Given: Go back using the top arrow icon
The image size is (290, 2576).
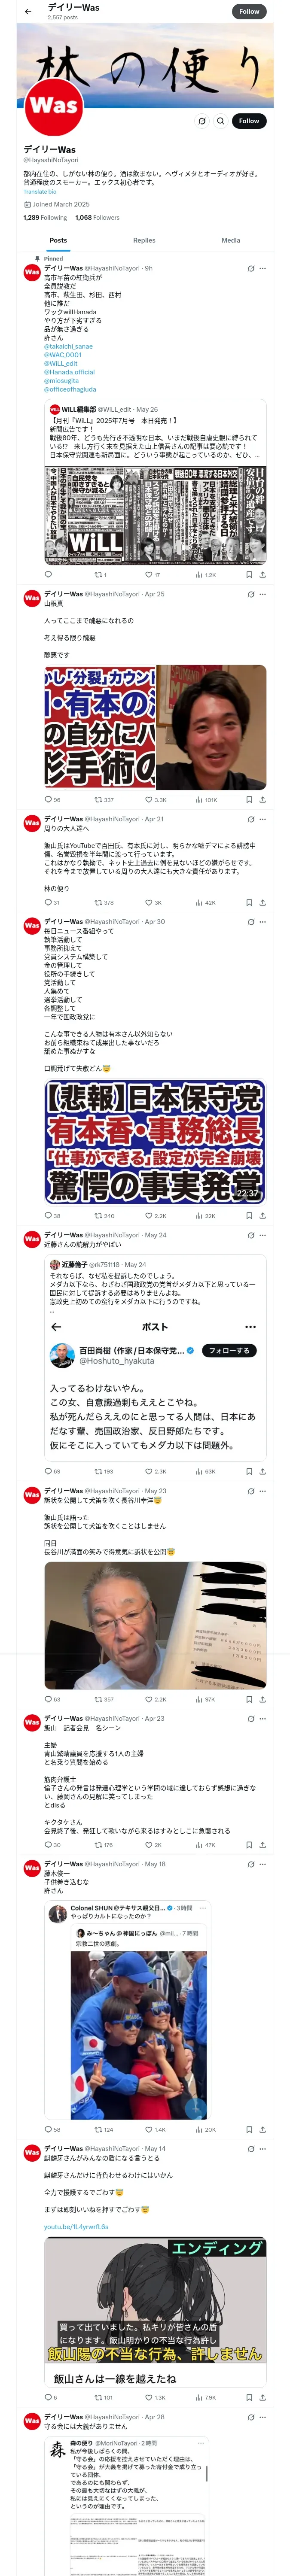Looking at the screenshot, I should 28,11.
